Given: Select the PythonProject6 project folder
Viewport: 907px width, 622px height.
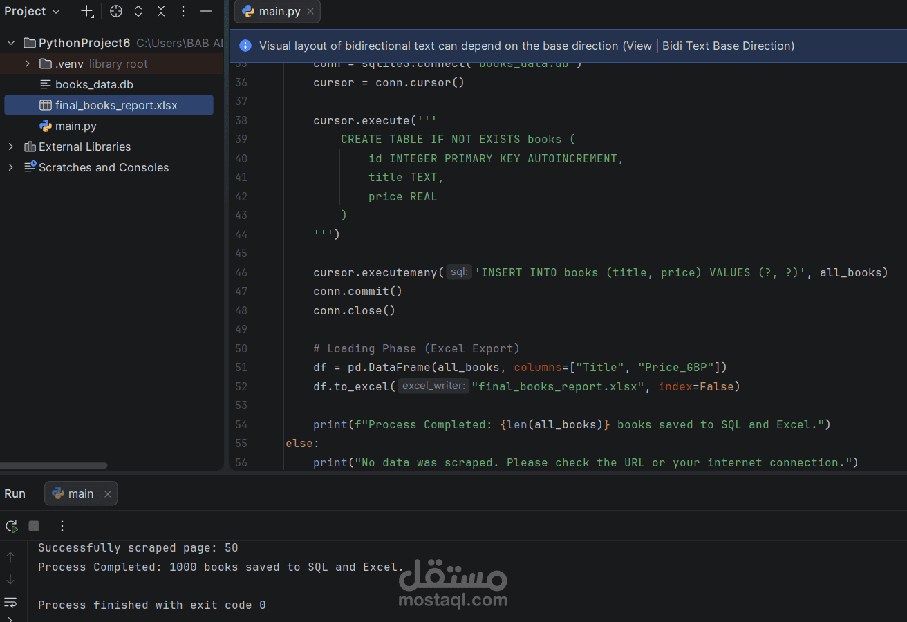Looking at the screenshot, I should point(84,43).
